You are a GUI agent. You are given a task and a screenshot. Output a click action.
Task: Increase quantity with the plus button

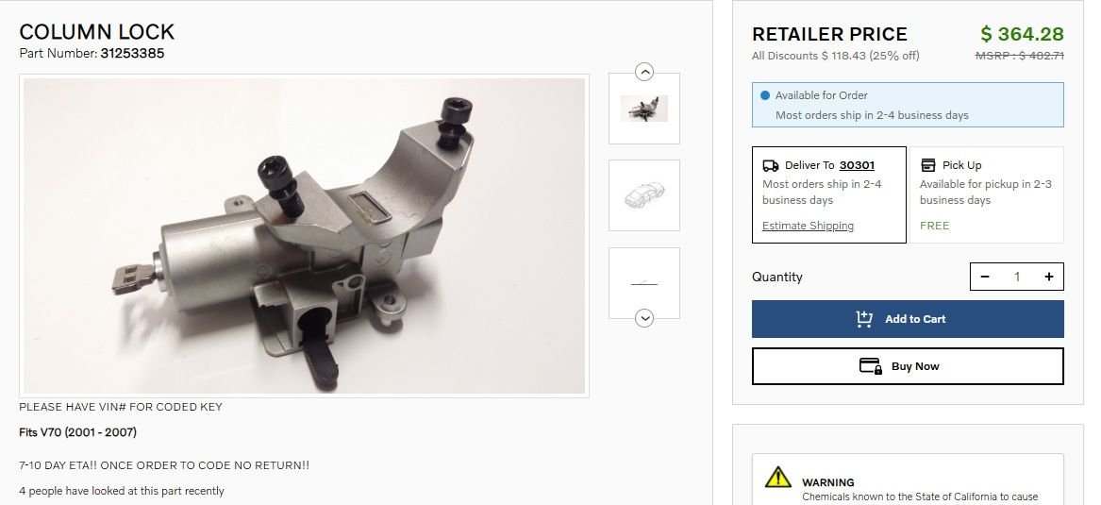tap(1048, 277)
